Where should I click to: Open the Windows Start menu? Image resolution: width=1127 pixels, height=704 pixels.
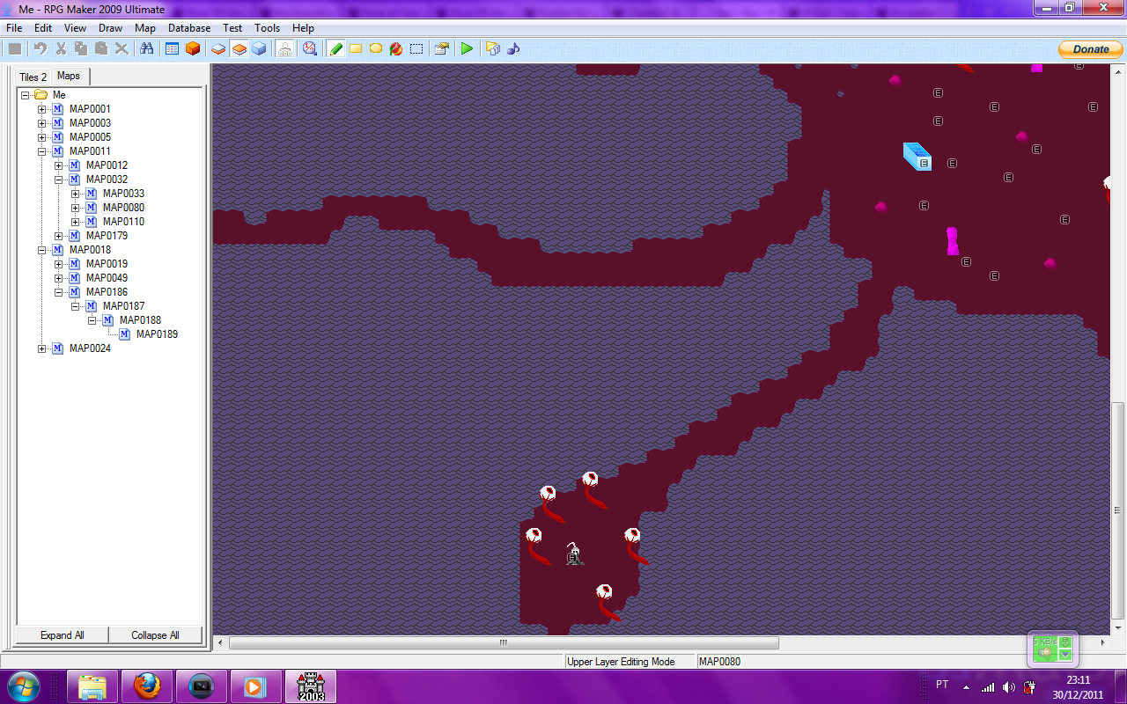point(23,686)
